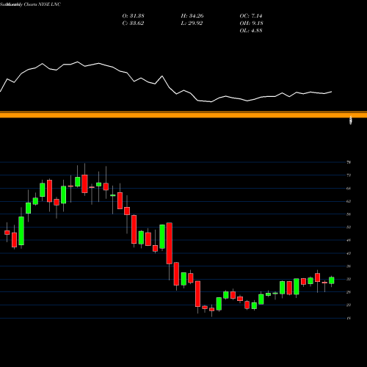Screen dimensions: 367x367
Task: Select the close value 'C: 33.62'
Action: [x=133, y=23]
